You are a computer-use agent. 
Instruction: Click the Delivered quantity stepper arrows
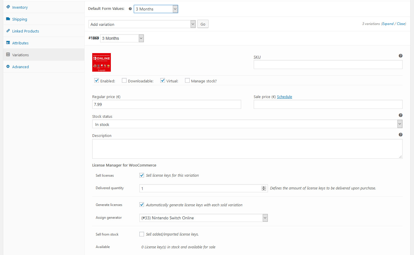pyautogui.click(x=264, y=188)
